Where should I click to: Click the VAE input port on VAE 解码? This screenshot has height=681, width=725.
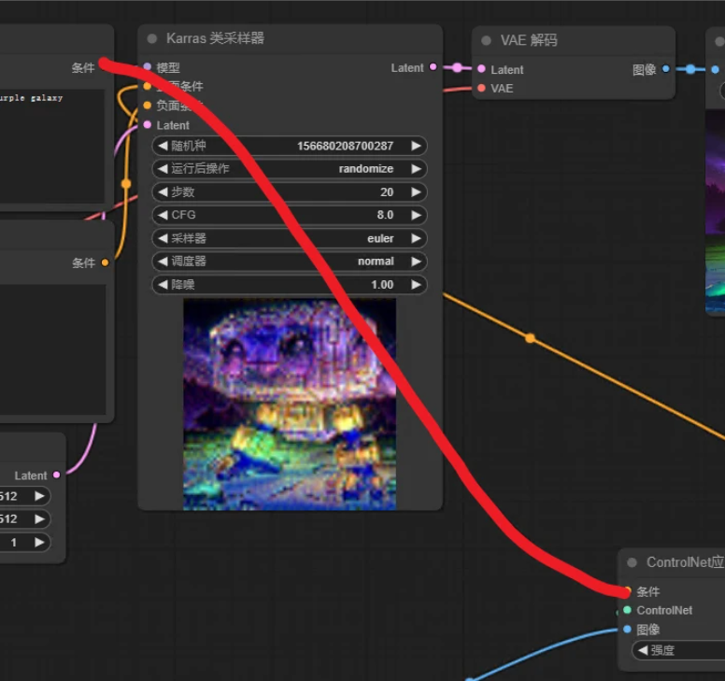(x=481, y=88)
